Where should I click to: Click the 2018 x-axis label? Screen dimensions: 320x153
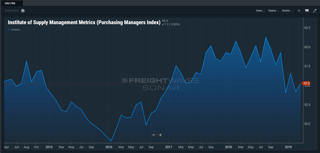pyautogui.click(x=228, y=147)
